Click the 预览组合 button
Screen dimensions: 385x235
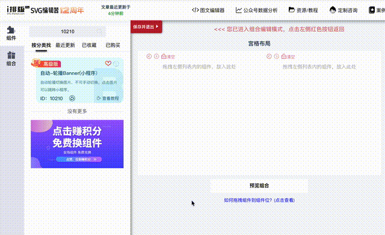coord(259,186)
